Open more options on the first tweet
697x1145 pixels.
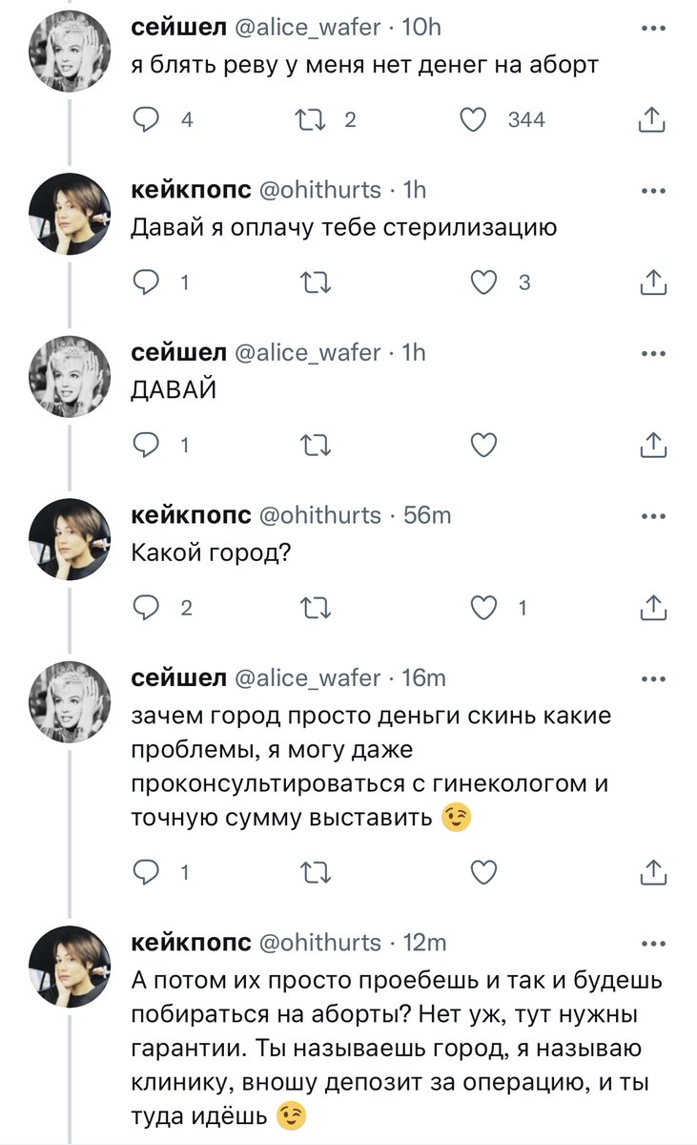click(652, 29)
